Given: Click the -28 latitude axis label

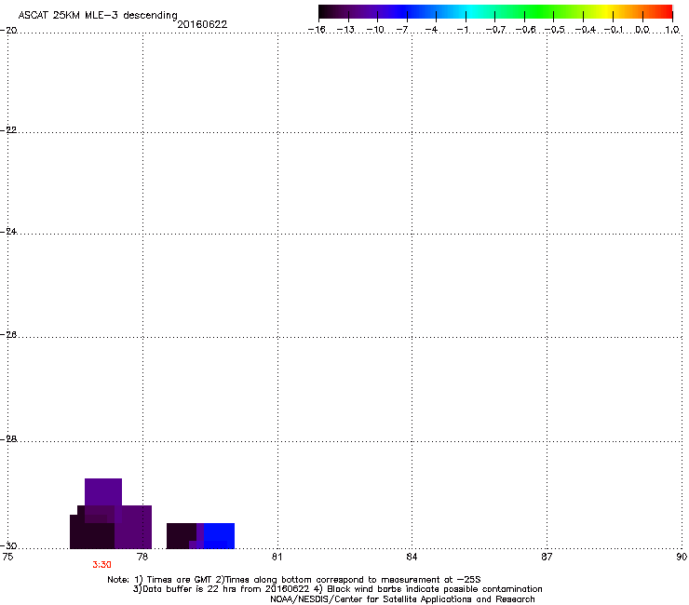Looking at the screenshot, I should (x=8, y=439).
